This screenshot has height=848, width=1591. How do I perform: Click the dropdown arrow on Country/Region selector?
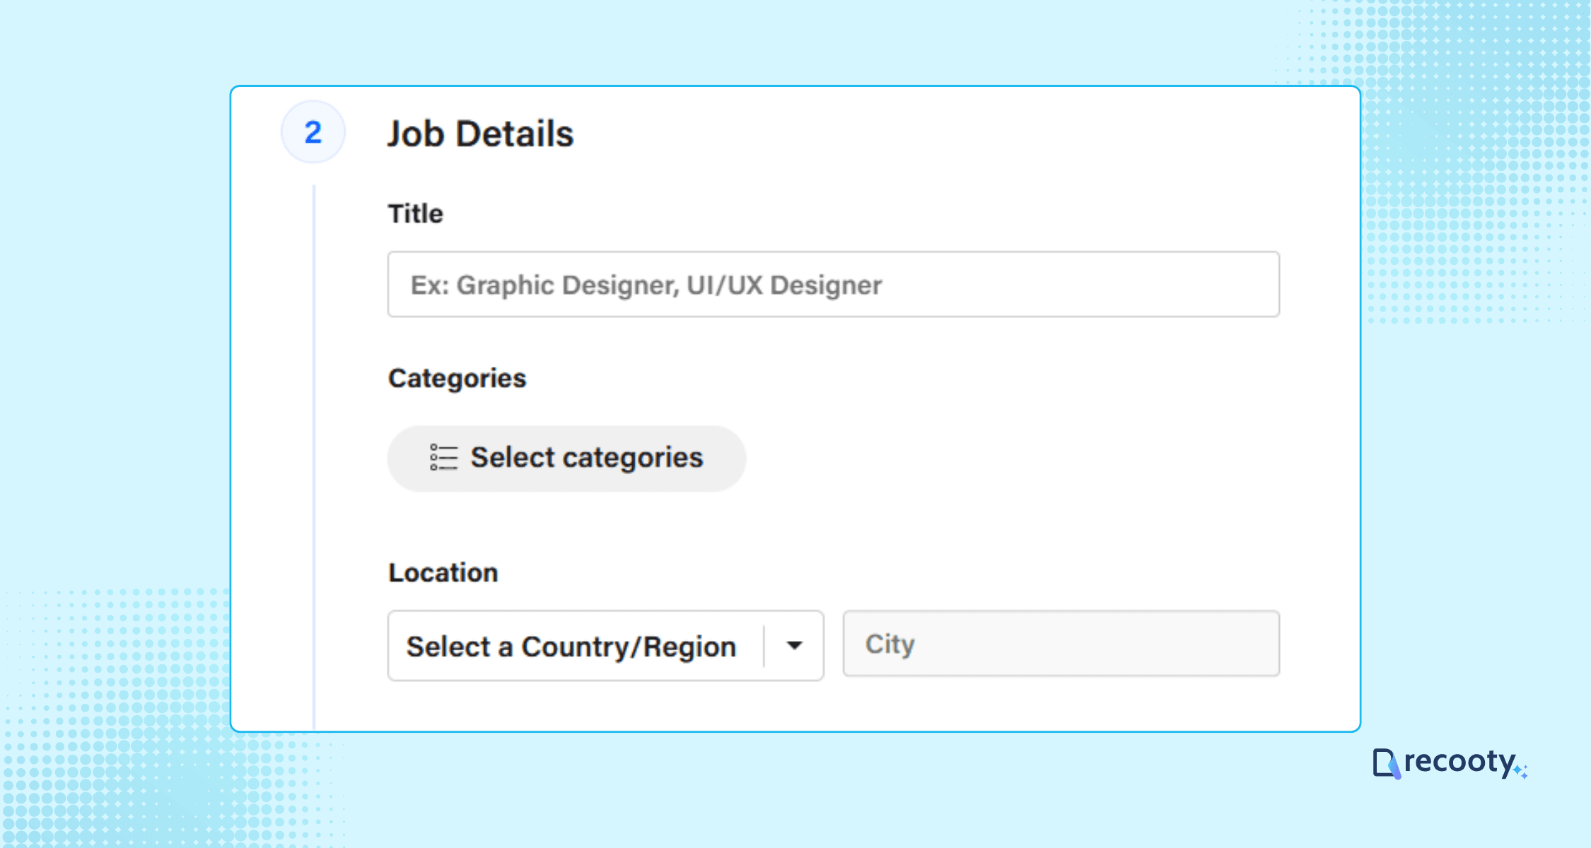pyautogui.click(x=794, y=645)
